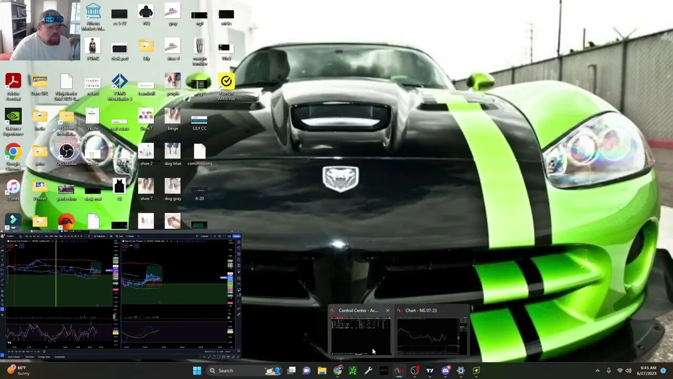The image size is (673, 379).
Task: Close the Control Center window preview
Action: (x=388, y=311)
